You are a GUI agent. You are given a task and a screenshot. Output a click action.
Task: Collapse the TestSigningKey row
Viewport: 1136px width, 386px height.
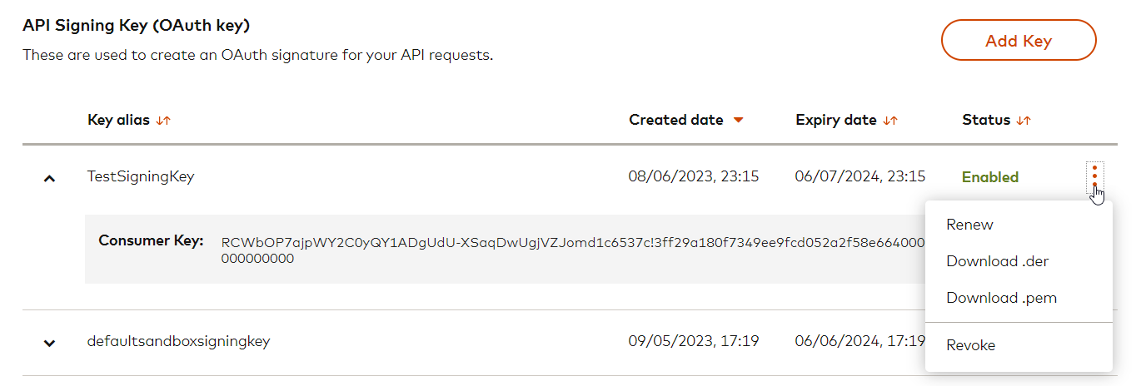click(x=49, y=178)
